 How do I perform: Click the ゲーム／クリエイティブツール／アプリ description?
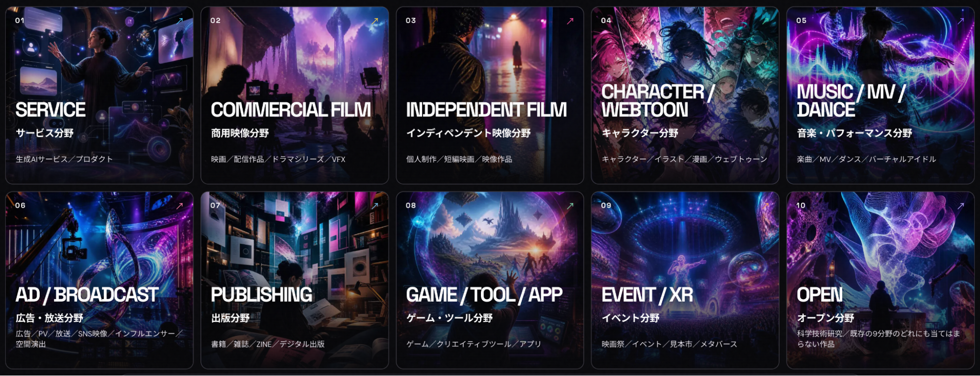point(474,344)
